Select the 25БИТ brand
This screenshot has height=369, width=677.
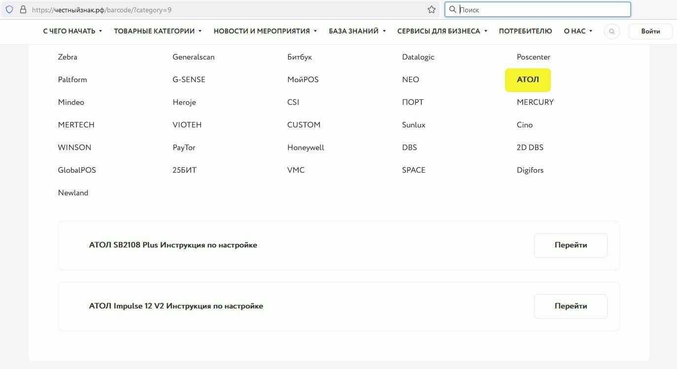[x=184, y=170]
